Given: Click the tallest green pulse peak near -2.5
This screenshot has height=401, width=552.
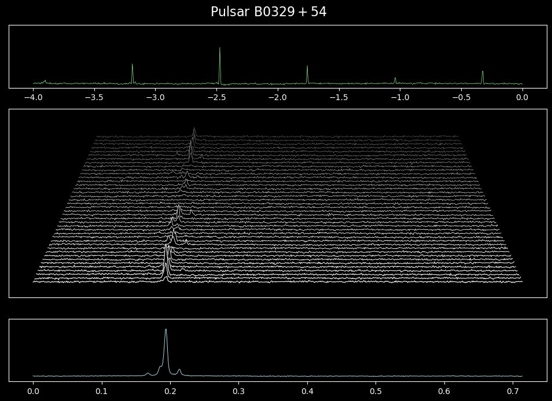Looking at the screenshot, I should (220, 65).
